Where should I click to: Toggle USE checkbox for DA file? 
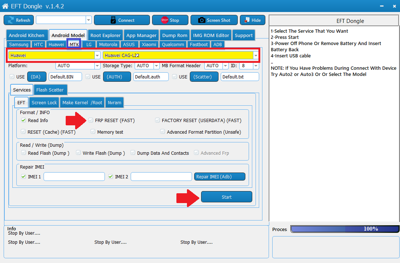12,77
